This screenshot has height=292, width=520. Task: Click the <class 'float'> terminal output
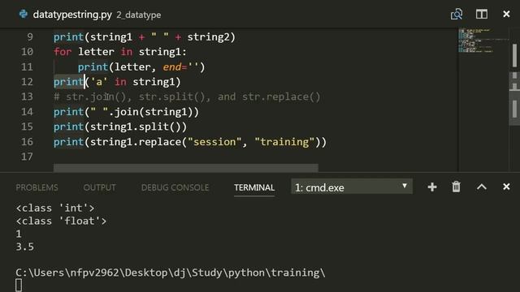pyautogui.click(x=61, y=221)
